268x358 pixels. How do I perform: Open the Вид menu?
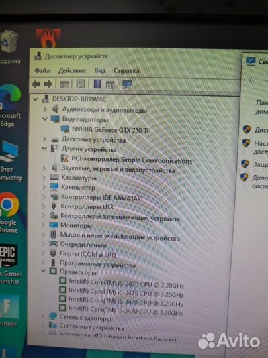pyautogui.click(x=100, y=70)
